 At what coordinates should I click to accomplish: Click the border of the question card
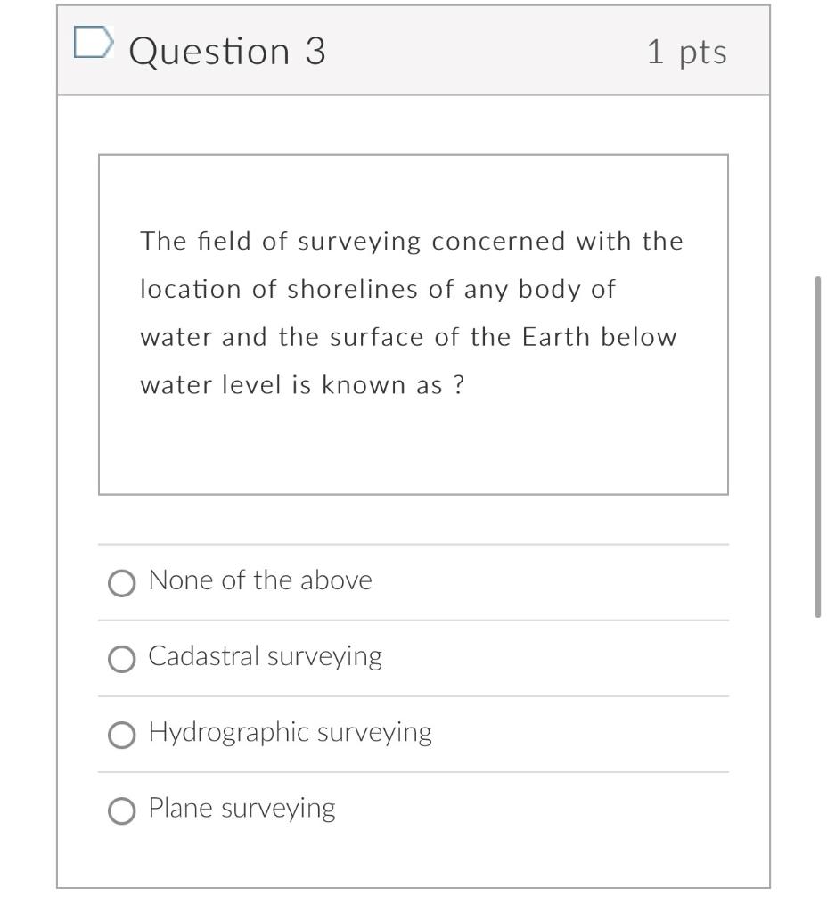[59, 446]
